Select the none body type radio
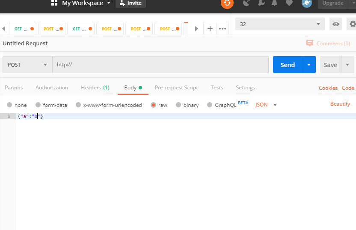The image size is (356, 230). (9, 105)
